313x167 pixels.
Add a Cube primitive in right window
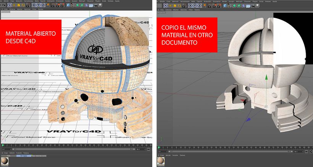(x=225, y=6)
